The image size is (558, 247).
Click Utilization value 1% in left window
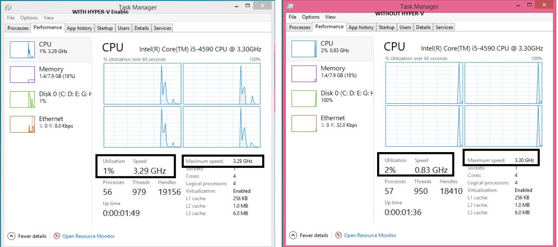108,171
